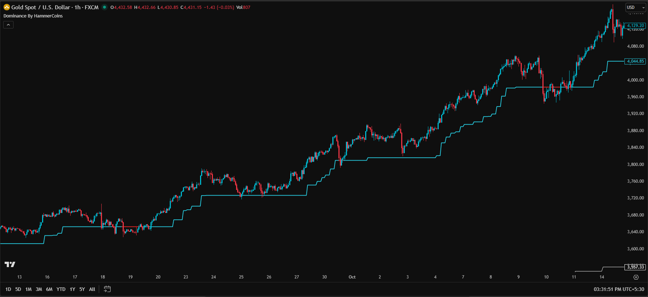
Task: Choose the 6M date range
Action: 49,289
